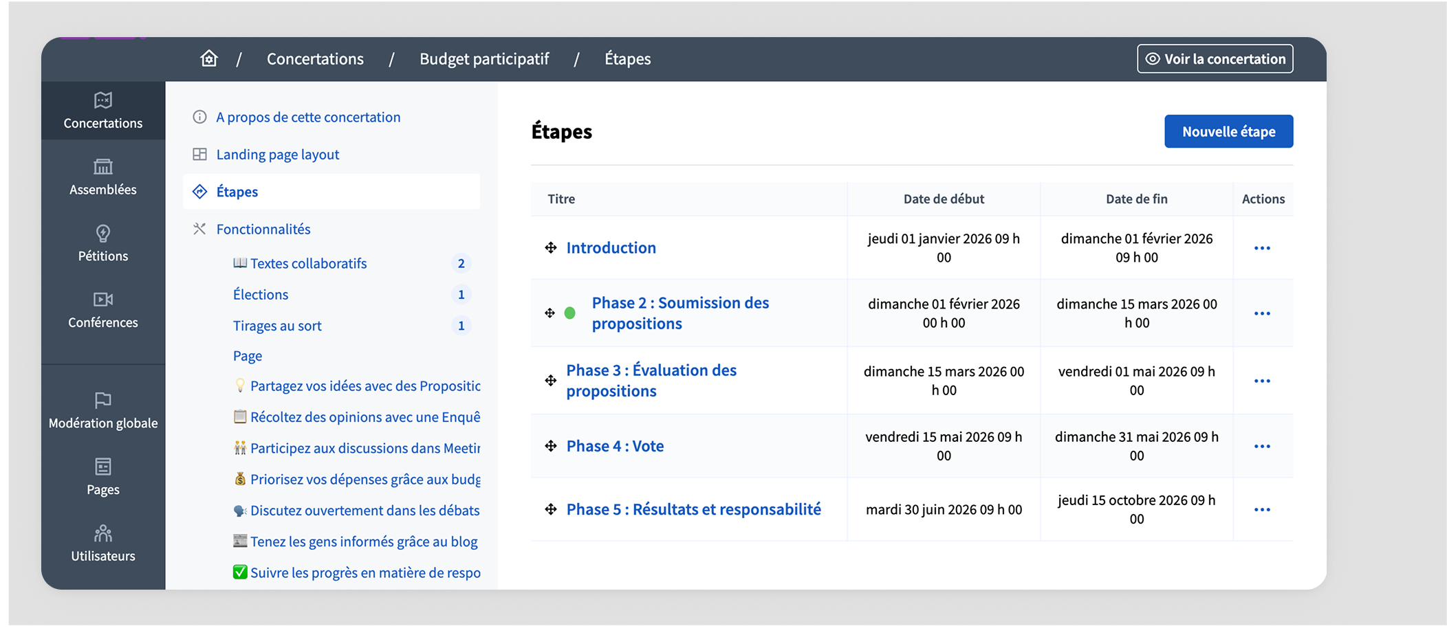This screenshot has width=1447, height=635.
Task: Click end date dimanche 31 mai 2026
Action: (1137, 446)
